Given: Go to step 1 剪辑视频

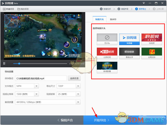Looking at the screenshot, I should [x=105, y=9].
